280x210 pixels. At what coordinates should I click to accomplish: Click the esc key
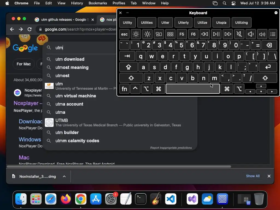tap(124, 34)
